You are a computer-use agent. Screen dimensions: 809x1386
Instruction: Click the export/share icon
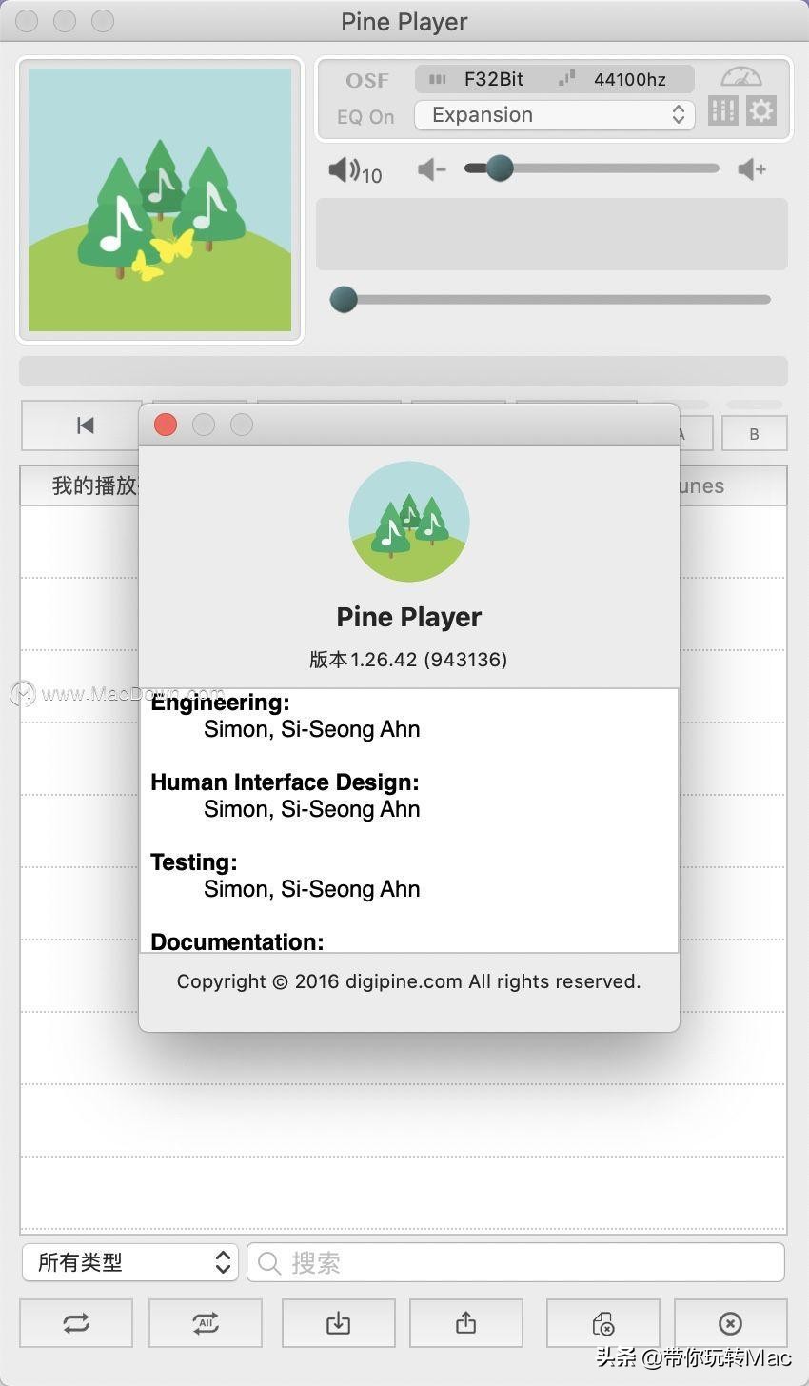pos(464,1323)
